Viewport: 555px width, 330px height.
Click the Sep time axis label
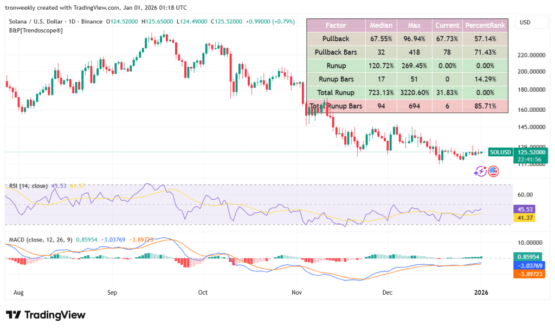click(x=112, y=293)
